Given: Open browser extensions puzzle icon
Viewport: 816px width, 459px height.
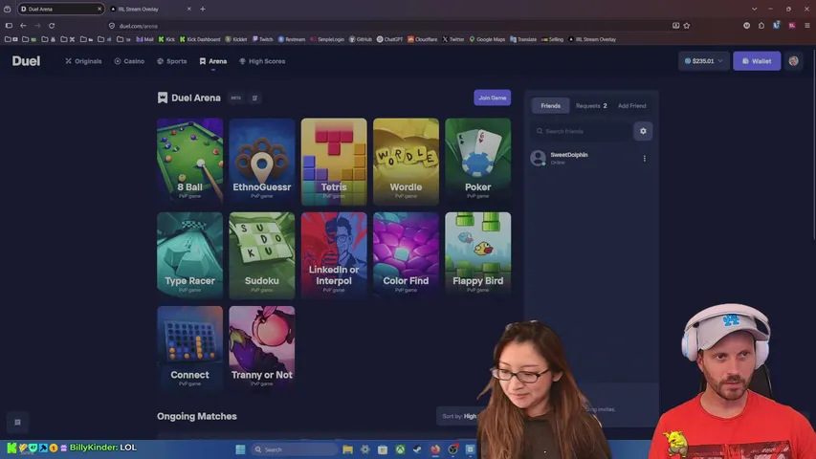Looking at the screenshot, I should tap(761, 26).
